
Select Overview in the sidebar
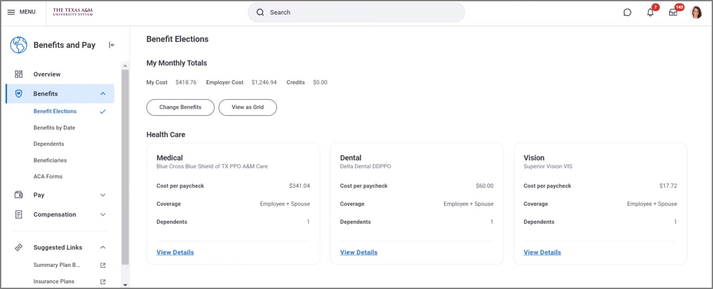[47, 74]
